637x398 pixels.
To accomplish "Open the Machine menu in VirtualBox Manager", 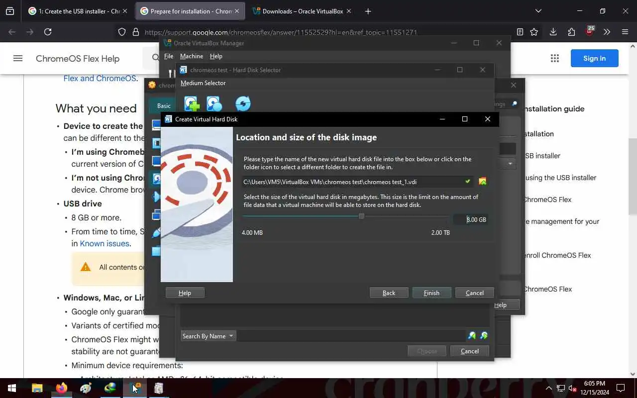I will coord(192,56).
